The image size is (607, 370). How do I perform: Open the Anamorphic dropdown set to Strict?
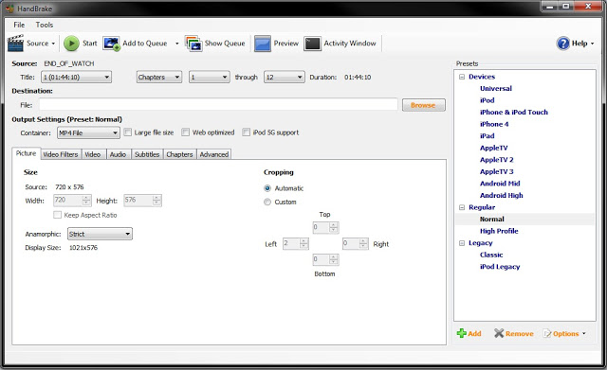coord(100,234)
